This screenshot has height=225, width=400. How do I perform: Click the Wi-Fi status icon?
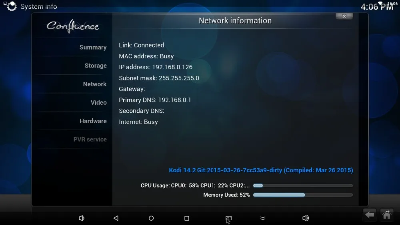click(381, 3)
